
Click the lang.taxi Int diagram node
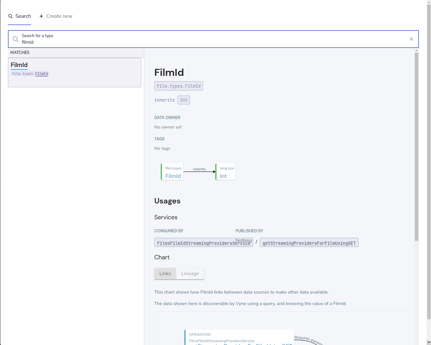pos(226,172)
